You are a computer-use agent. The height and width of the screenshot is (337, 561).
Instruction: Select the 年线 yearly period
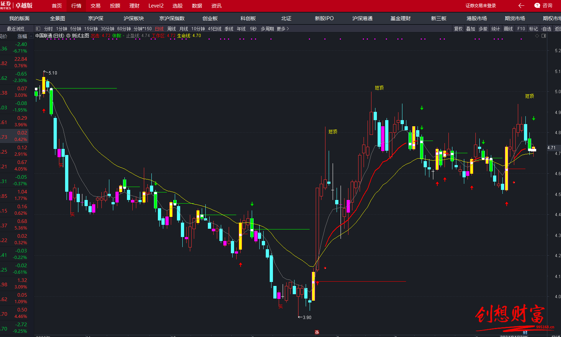241,29
